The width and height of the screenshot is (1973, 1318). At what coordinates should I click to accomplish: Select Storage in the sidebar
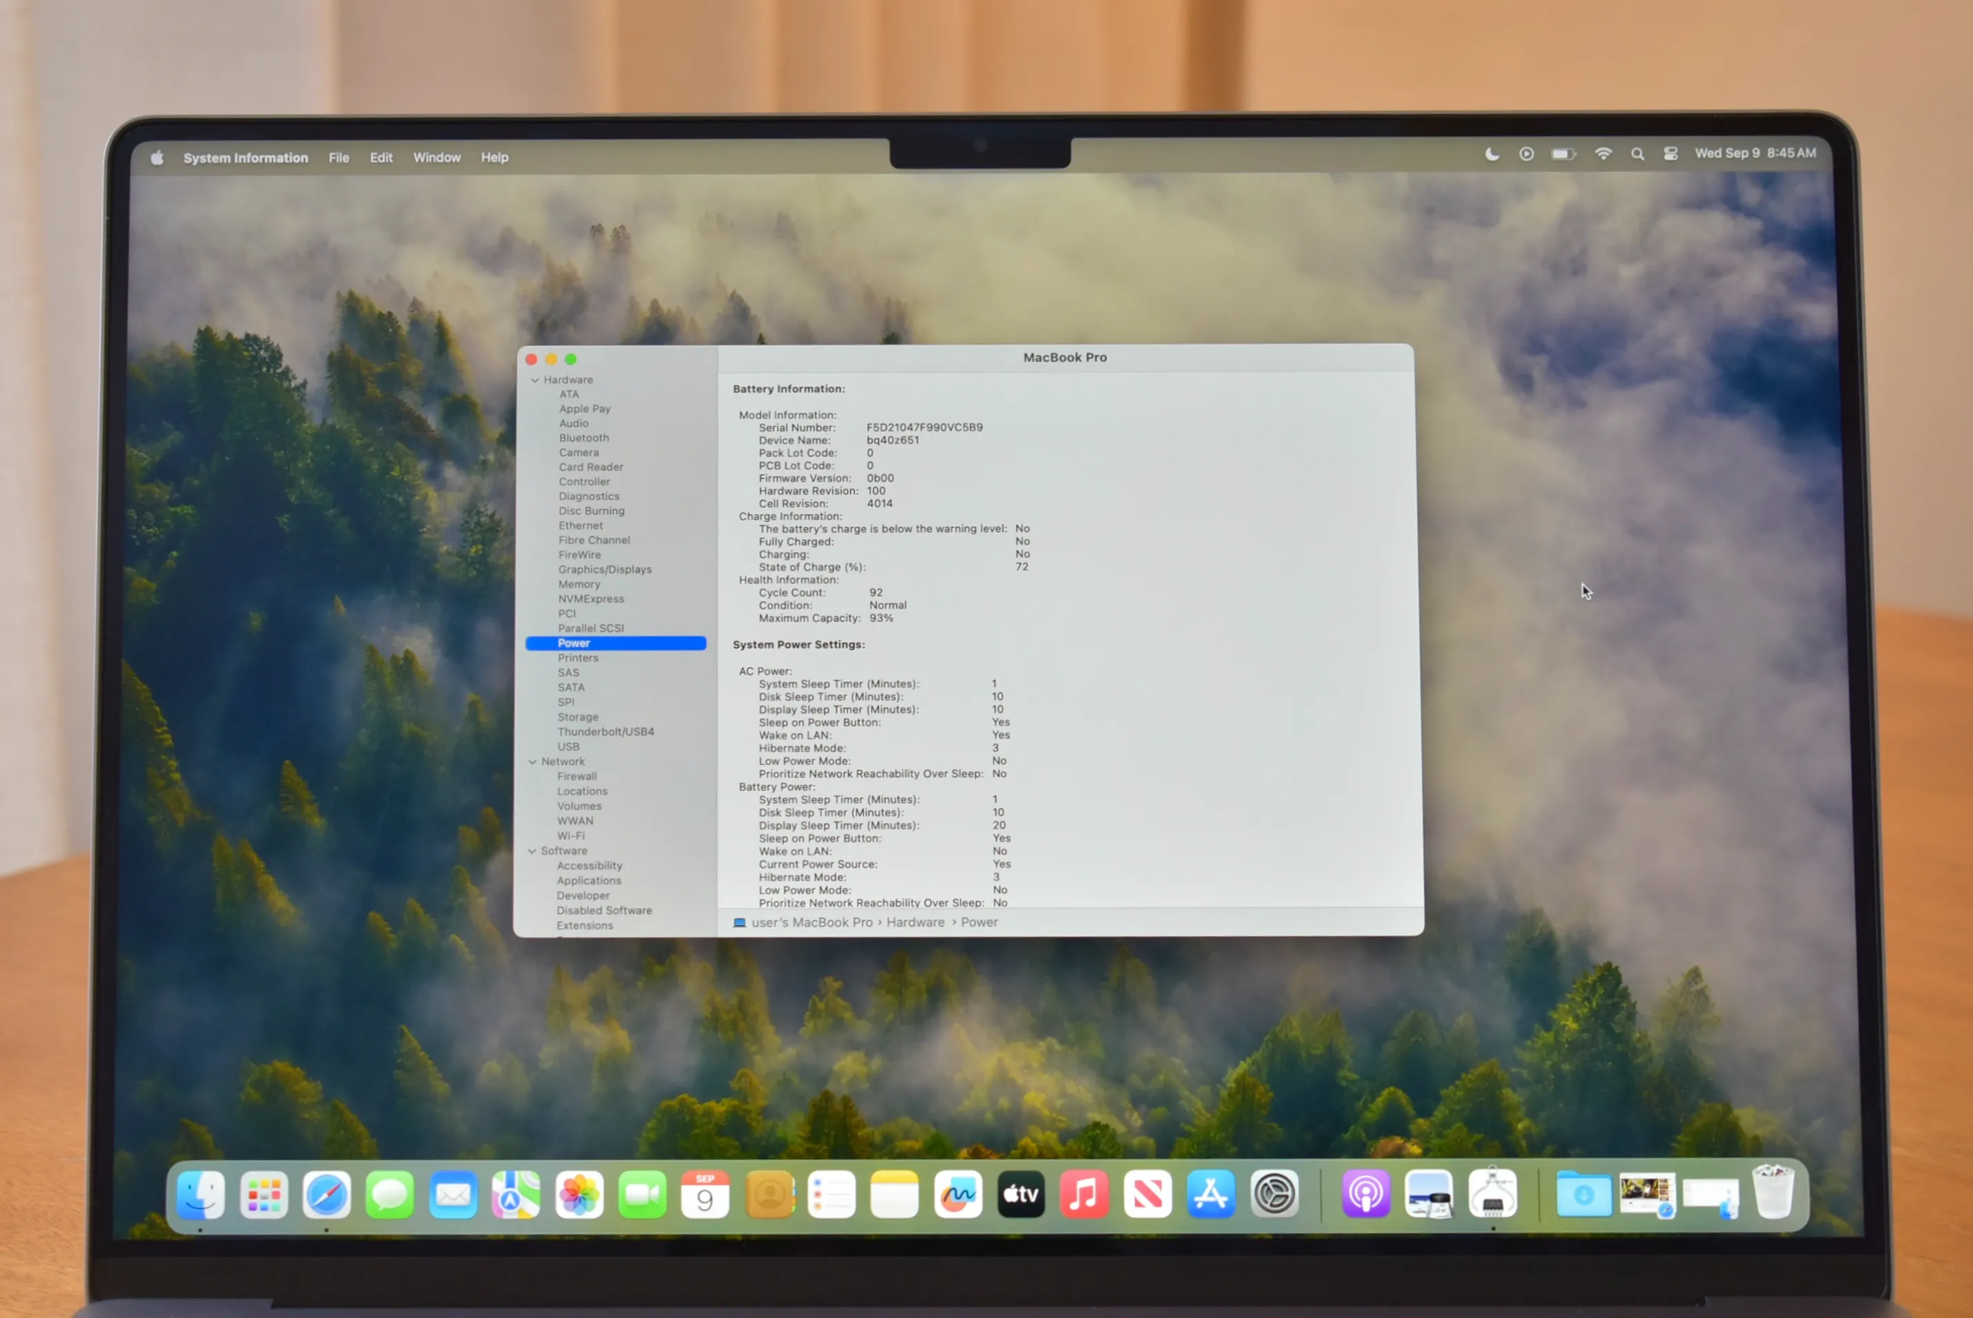[579, 717]
